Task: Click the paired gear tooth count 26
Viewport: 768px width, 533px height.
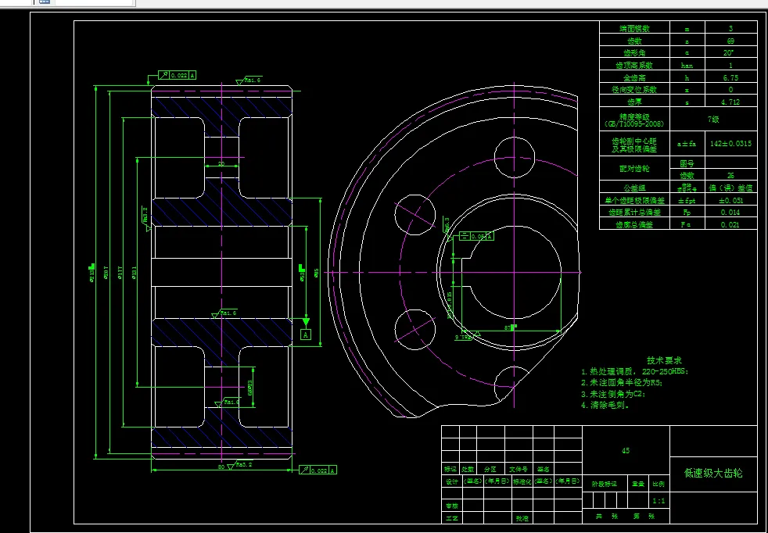Action: [730, 175]
